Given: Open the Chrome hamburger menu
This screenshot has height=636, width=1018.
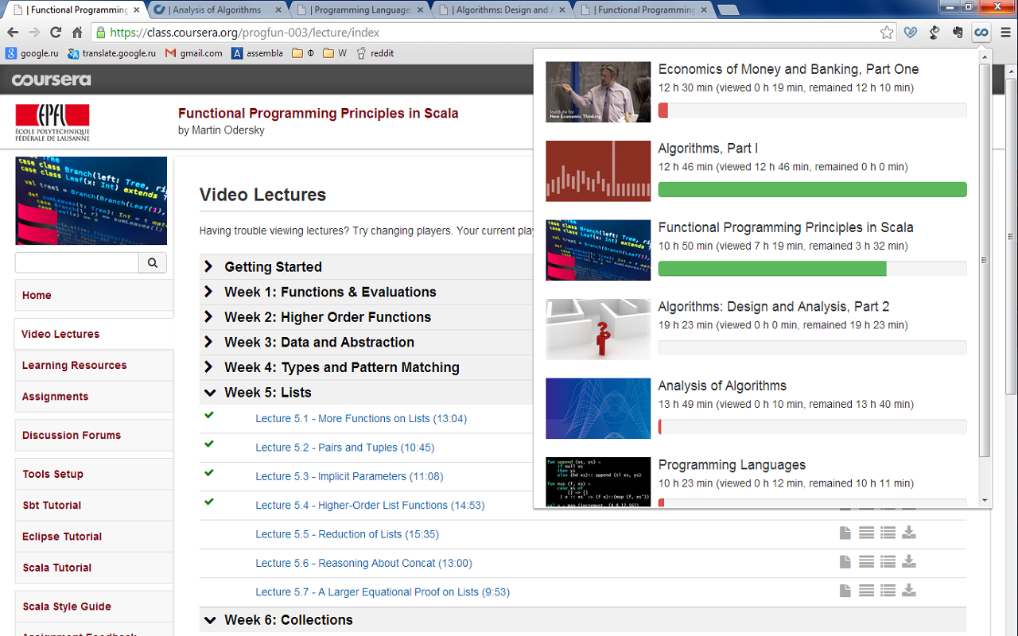Looking at the screenshot, I should (x=1006, y=33).
